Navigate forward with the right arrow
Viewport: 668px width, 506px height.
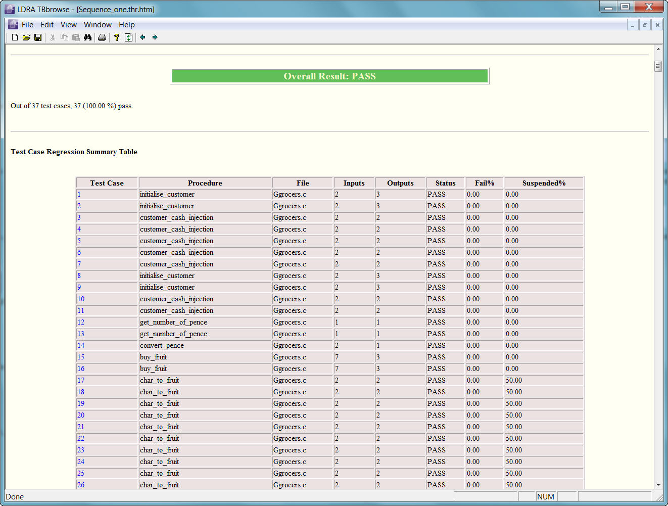click(155, 37)
